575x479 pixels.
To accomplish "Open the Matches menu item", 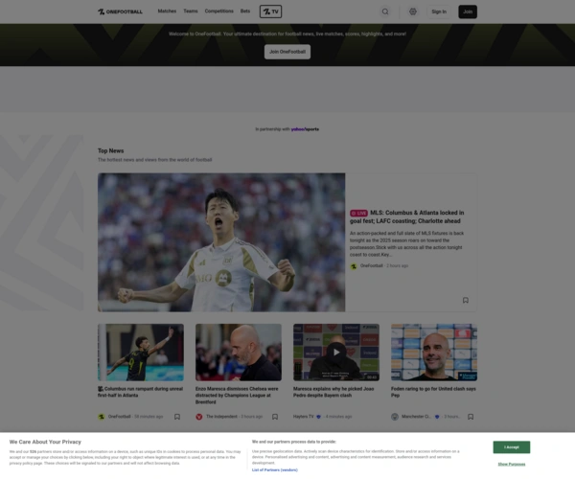I will point(167,11).
